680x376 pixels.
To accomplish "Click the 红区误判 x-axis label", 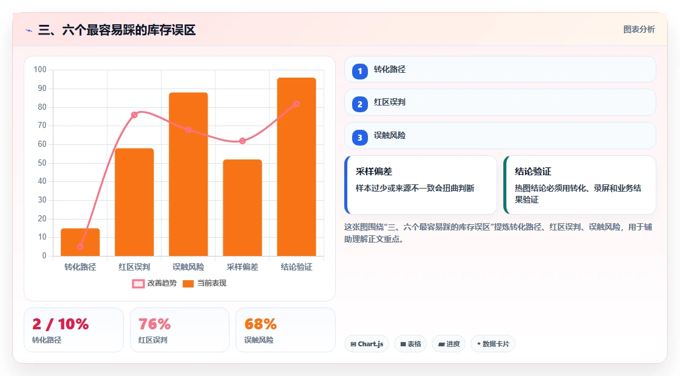I will (134, 267).
